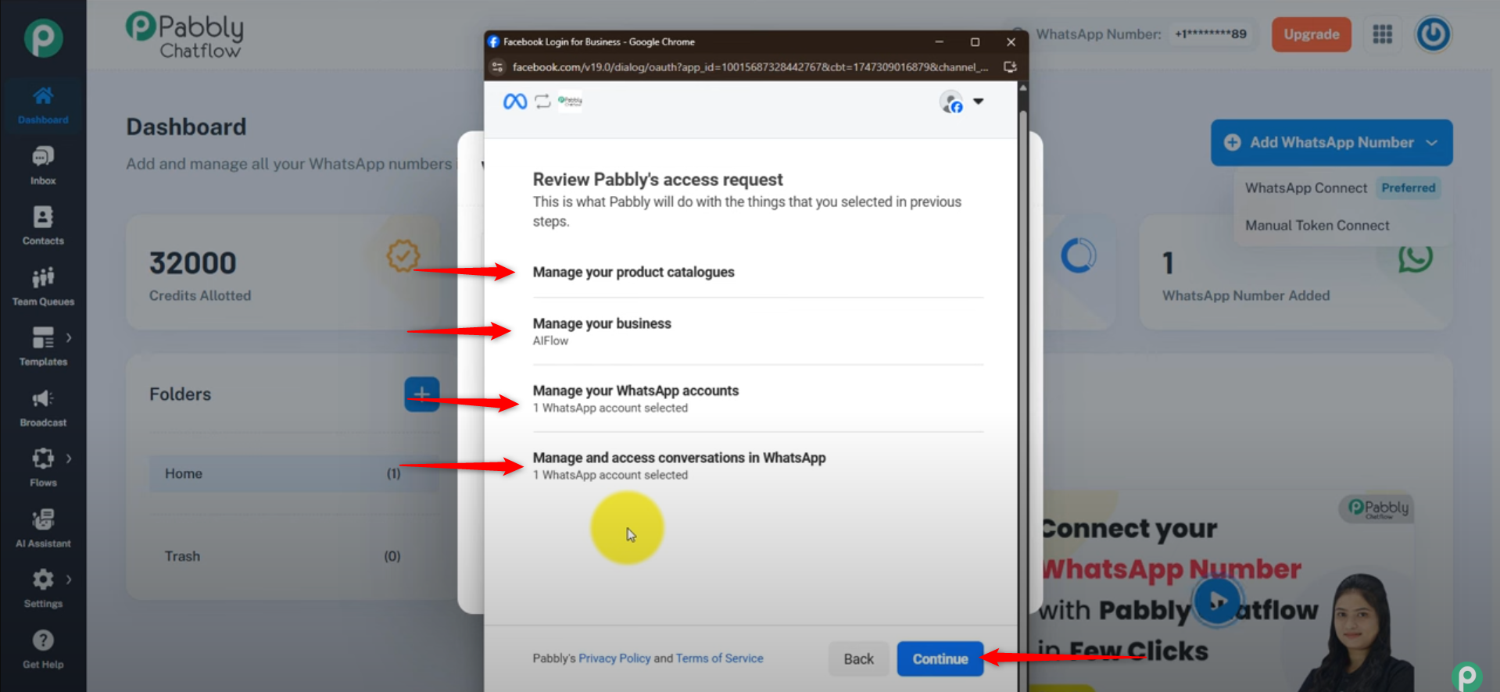The height and width of the screenshot is (692, 1500).
Task: Click the 'AIFlow' business name text
Action: (550, 341)
